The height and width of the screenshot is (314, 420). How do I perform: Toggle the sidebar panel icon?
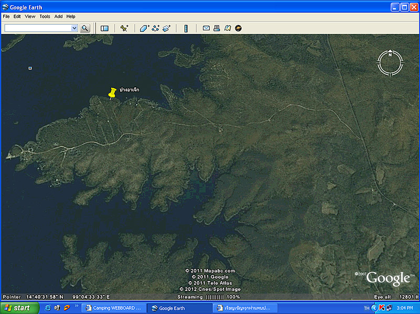[104, 28]
